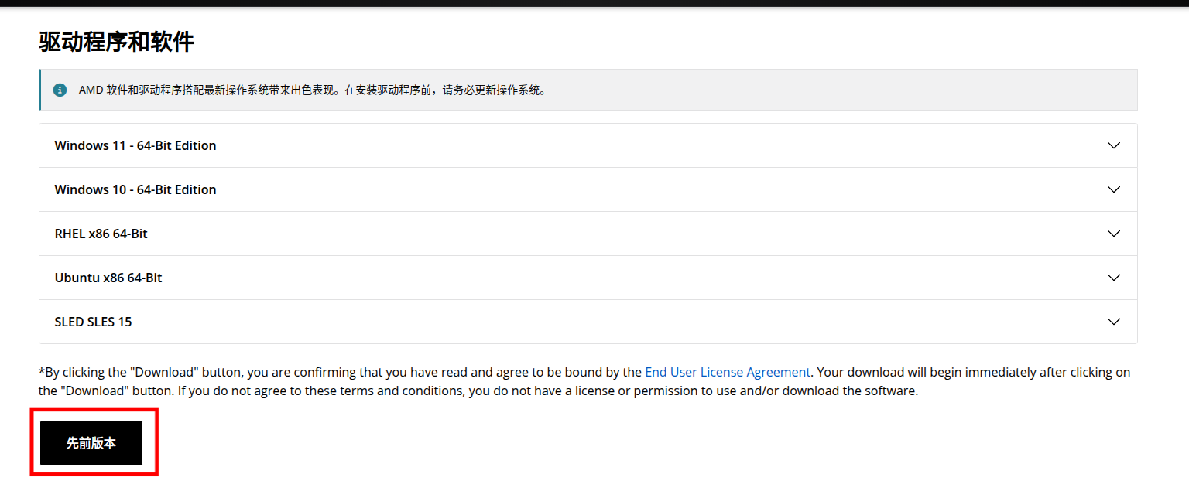Select the 'RHEL x86 64-Bit' label
This screenshot has width=1189, height=498.
pyautogui.click(x=101, y=234)
